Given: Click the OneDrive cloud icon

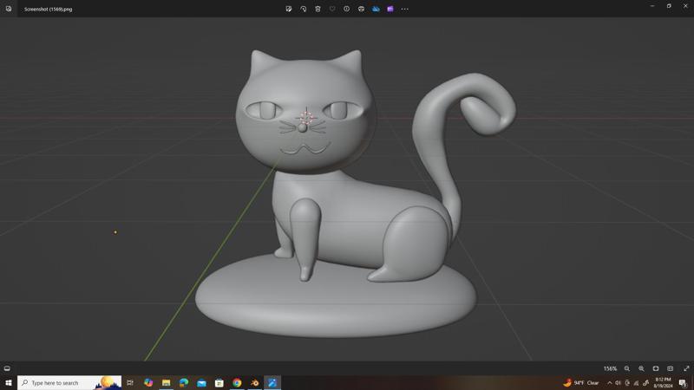Looking at the screenshot, I should pos(376,9).
